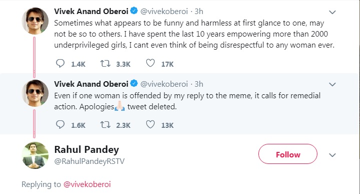The image size is (360, 194).
Task: Open Vivek Anand Oberoi name on first tweet
Action: (x=91, y=11)
